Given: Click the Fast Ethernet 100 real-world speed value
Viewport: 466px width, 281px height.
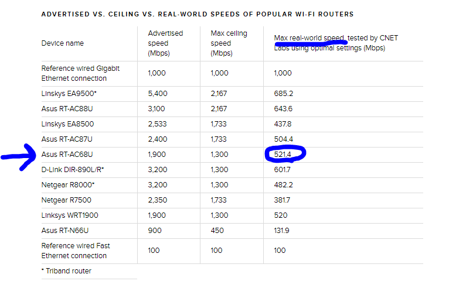Looking at the screenshot, I should (x=280, y=251).
